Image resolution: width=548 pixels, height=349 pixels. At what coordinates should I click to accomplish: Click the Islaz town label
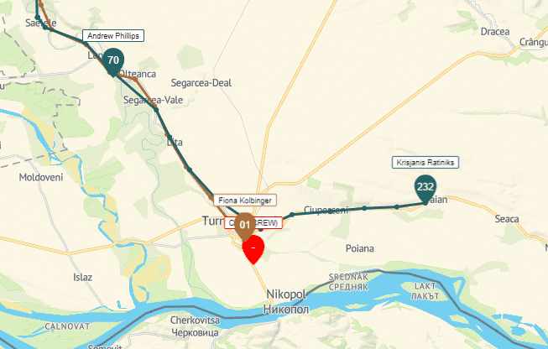click(83, 278)
